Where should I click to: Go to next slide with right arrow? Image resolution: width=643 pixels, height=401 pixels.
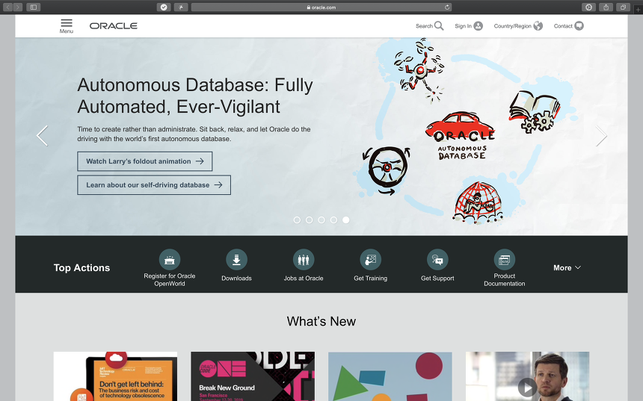click(x=601, y=136)
